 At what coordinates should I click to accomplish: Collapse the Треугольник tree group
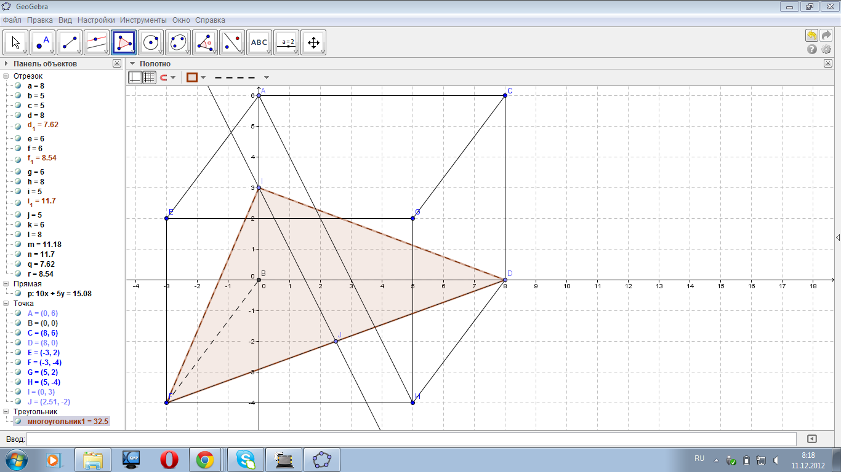tap(6, 412)
